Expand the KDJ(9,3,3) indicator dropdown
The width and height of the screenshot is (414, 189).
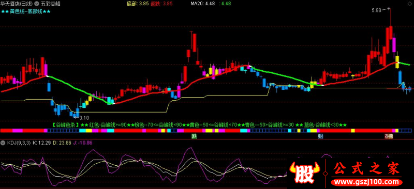point(3,143)
